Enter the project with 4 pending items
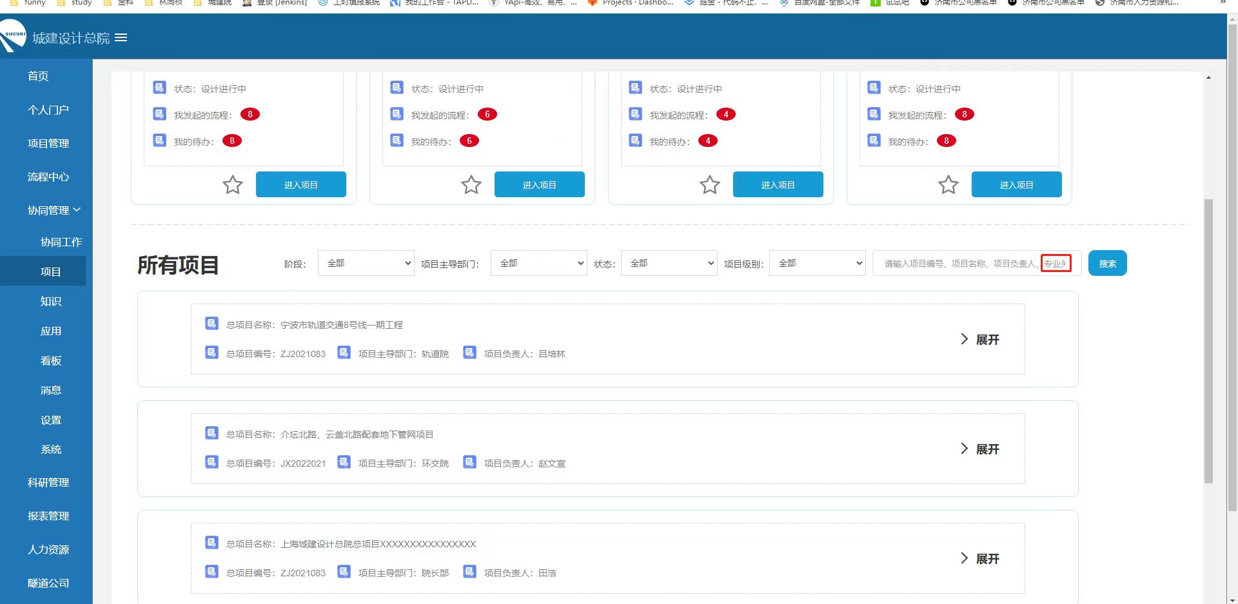This screenshot has width=1238, height=604. [778, 184]
